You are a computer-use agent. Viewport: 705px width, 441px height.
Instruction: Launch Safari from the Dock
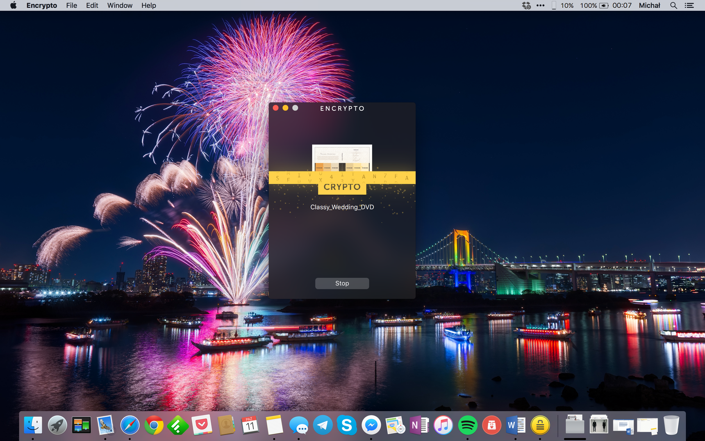[130, 425]
